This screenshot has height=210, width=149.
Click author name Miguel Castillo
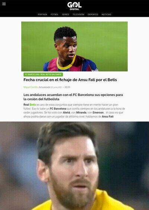(31, 87)
